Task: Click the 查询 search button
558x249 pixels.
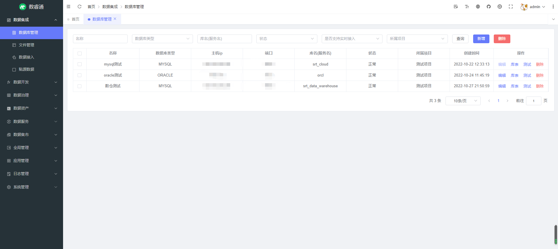Action: [x=460, y=39]
